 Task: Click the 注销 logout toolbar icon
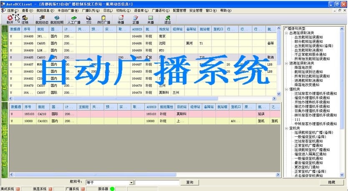pyautogui.click(x=25, y=19)
